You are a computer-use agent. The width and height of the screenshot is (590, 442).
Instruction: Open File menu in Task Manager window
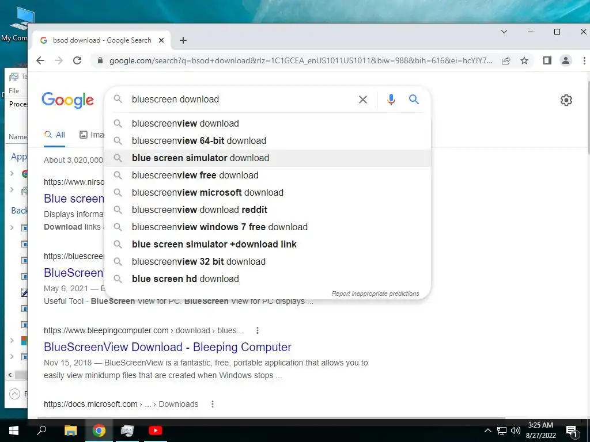coord(14,90)
